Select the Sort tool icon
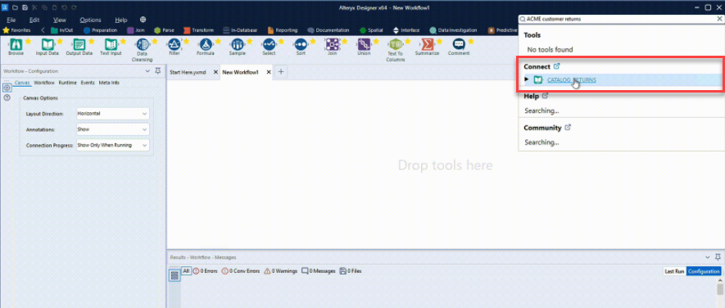This screenshot has width=725, height=308. click(x=301, y=44)
